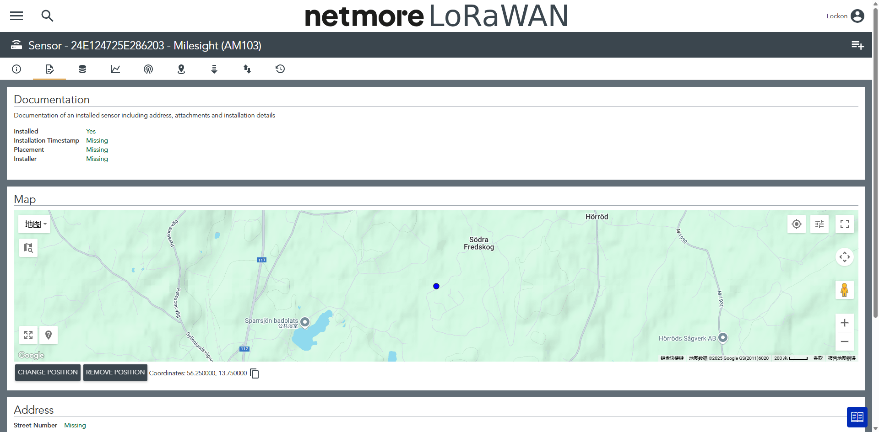Click the add-to-list icon in sensor header

point(857,45)
